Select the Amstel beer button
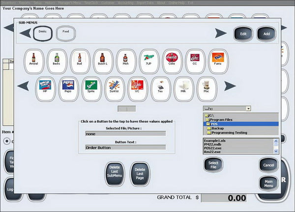Viewport: 295px width, 212px height. coord(34,61)
